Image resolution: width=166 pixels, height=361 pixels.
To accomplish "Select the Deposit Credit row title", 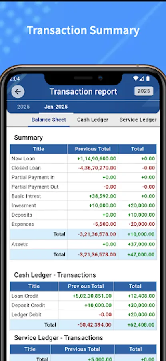I will [x=28, y=305].
